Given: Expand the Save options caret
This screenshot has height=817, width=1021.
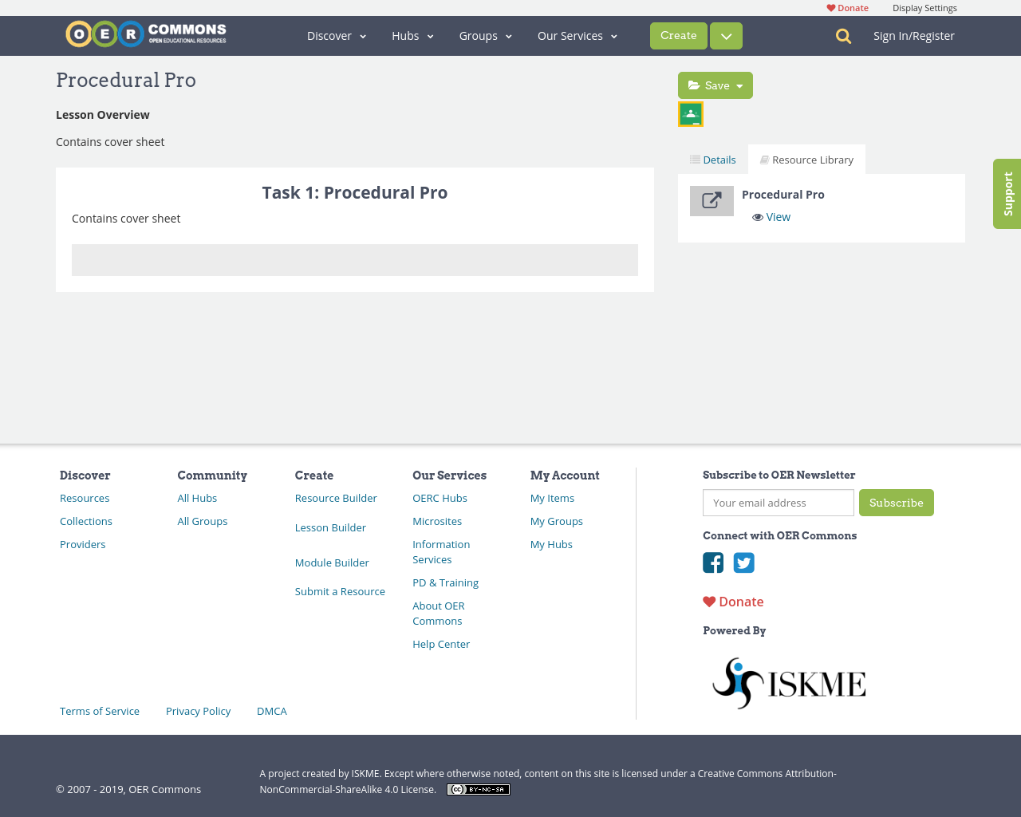Looking at the screenshot, I should [739, 85].
